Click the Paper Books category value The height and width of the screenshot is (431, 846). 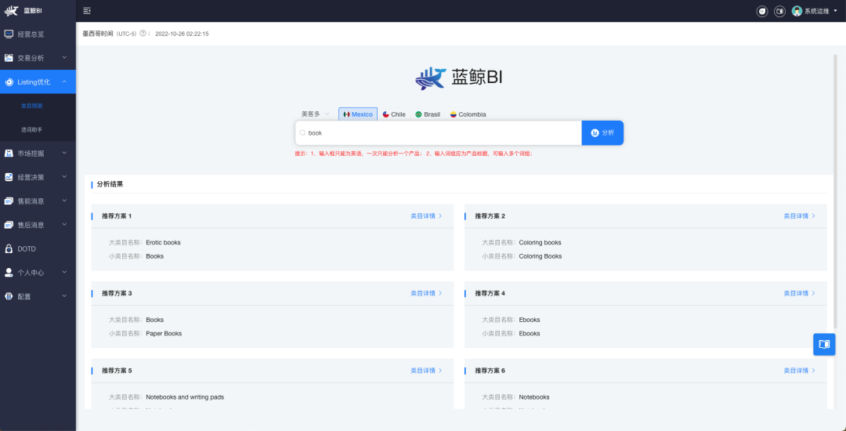164,333
